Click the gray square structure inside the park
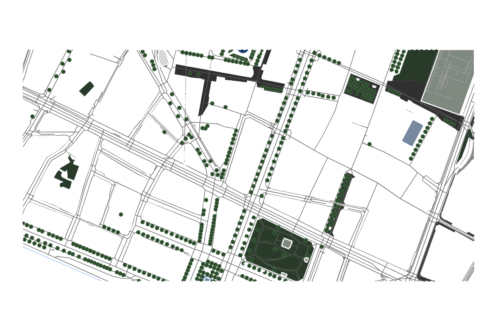The height and width of the screenshot is (331, 497). coord(287,243)
